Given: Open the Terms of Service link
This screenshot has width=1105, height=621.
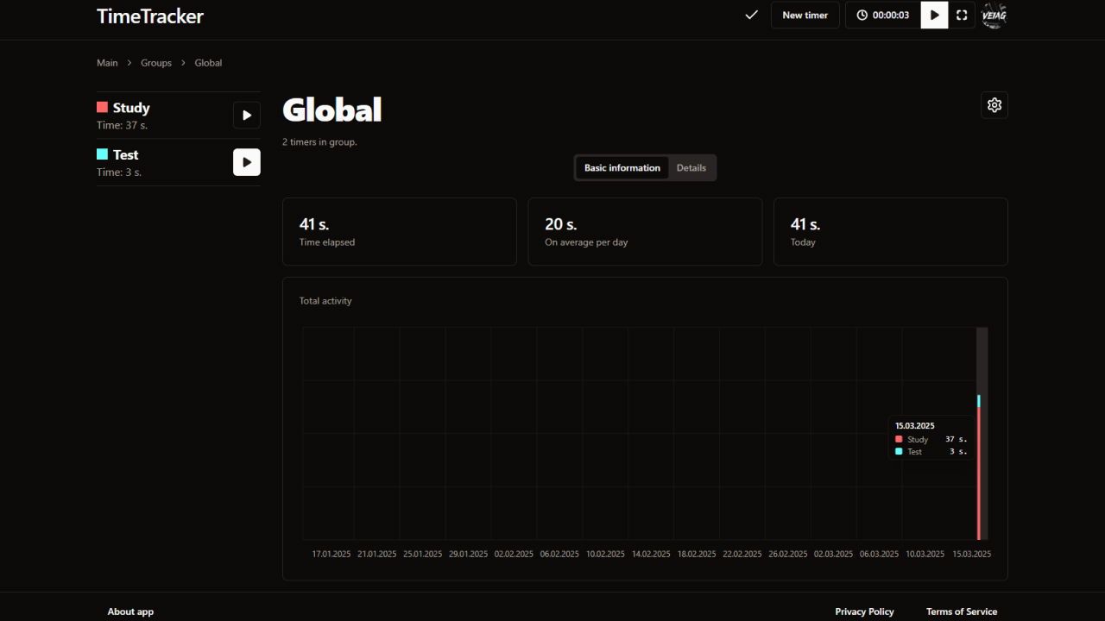Looking at the screenshot, I should click(x=962, y=612).
